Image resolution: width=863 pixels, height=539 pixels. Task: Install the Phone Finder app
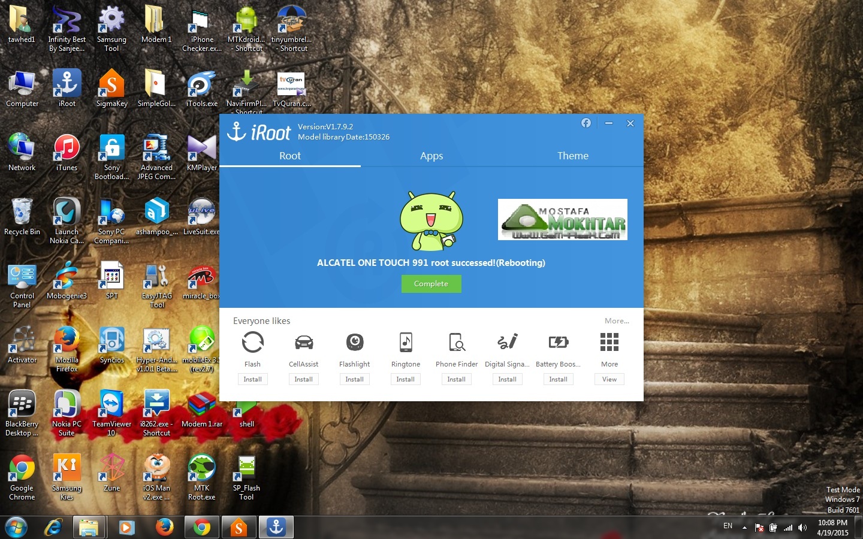(x=457, y=379)
